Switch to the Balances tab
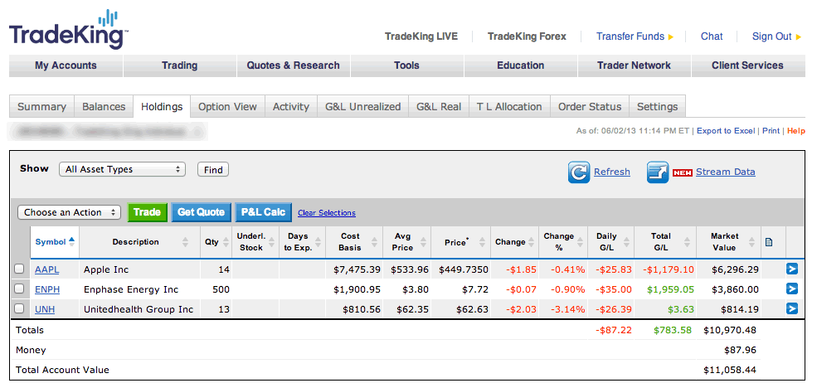The image size is (817, 388). 104,107
